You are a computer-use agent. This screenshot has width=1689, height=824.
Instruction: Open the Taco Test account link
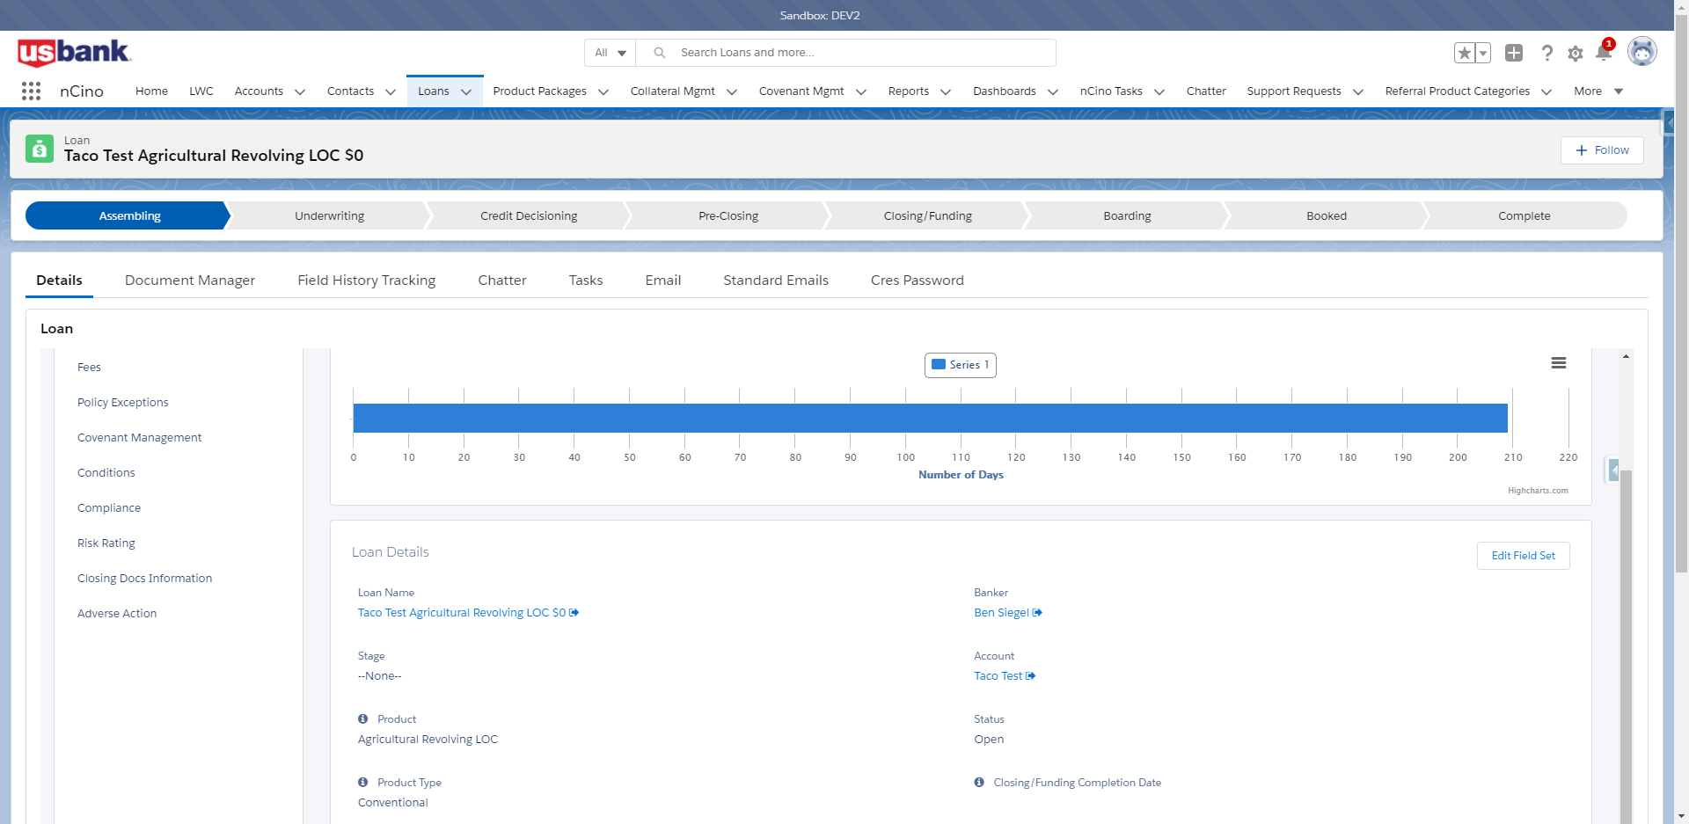(x=998, y=676)
